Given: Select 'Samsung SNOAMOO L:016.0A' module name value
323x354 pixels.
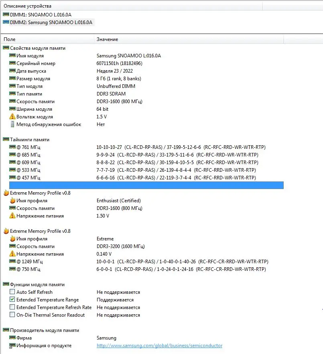Looking at the screenshot, I should tap(129, 56).
